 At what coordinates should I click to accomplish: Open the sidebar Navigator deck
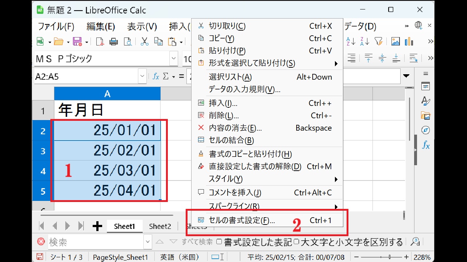click(425, 130)
